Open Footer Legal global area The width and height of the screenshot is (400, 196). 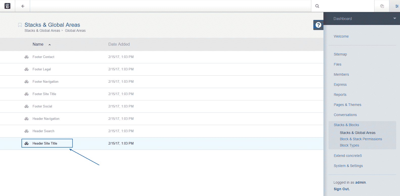[x=42, y=69]
